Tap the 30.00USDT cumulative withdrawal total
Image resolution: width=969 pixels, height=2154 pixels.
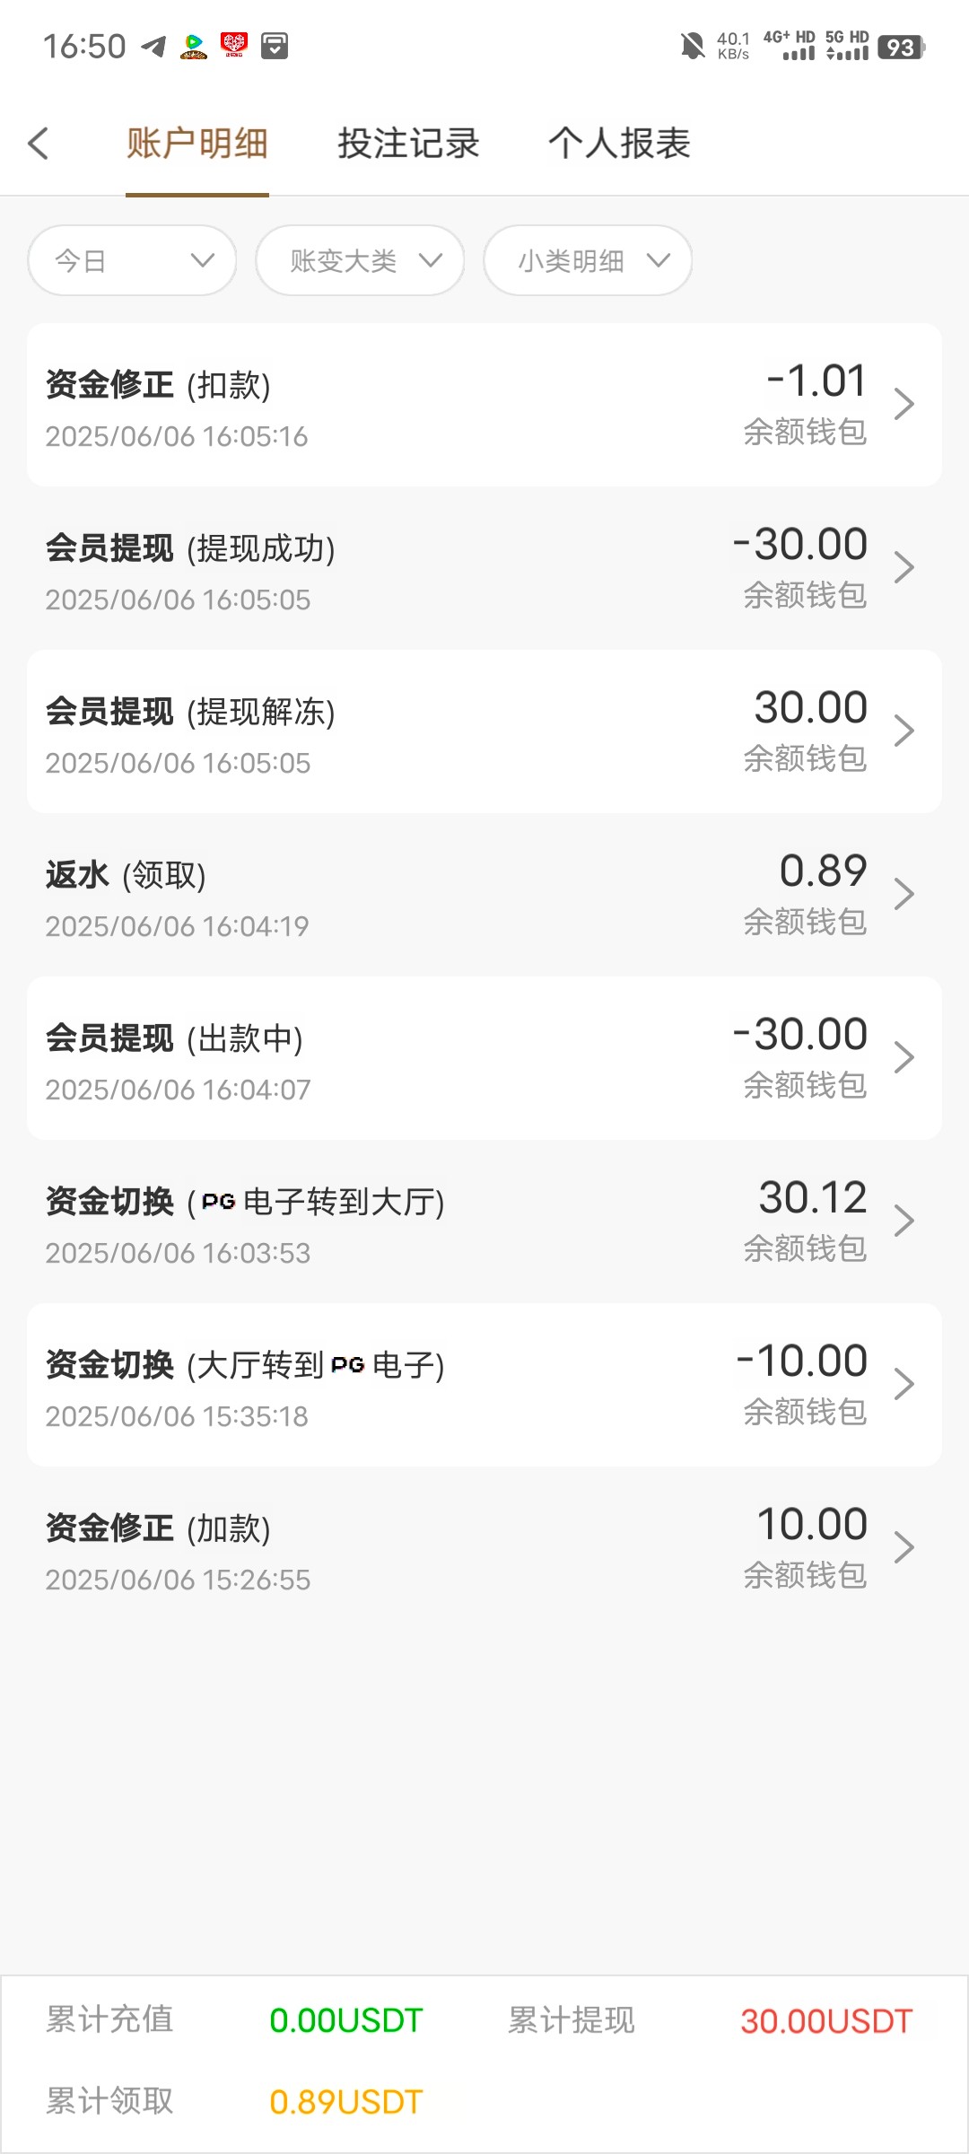(825, 2021)
